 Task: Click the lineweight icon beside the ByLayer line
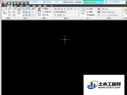(x=99, y=12)
